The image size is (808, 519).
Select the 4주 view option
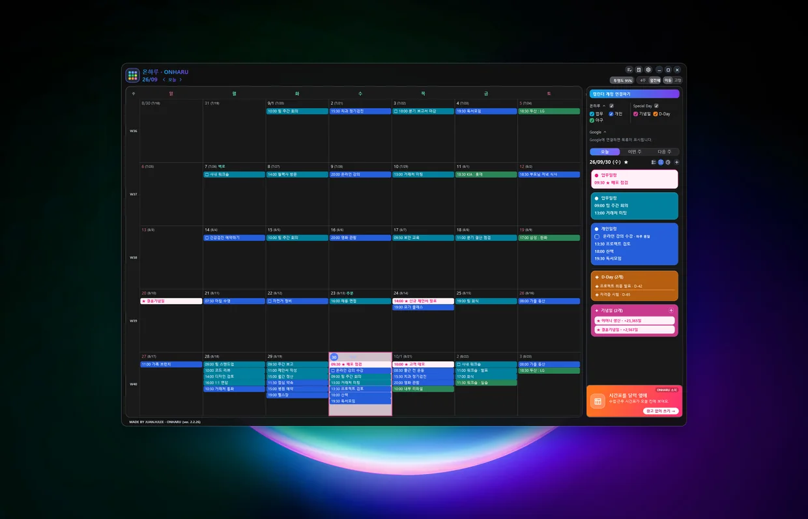[x=642, y=81]
